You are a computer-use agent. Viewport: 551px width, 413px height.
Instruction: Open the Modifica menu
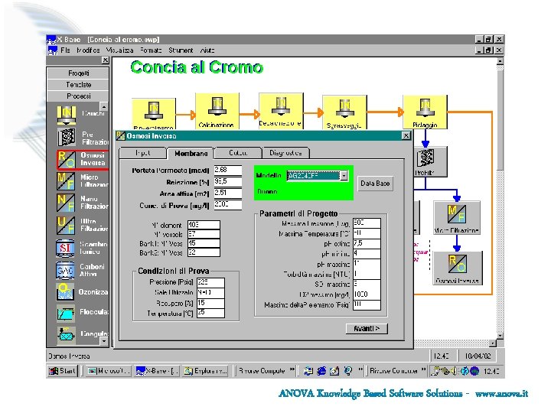tap(88, 50)
